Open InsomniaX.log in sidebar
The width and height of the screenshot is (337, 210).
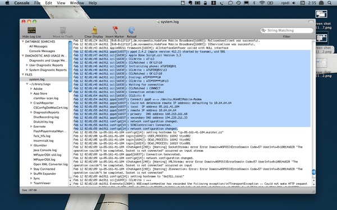pyautogui.click(x=43, y=141)
